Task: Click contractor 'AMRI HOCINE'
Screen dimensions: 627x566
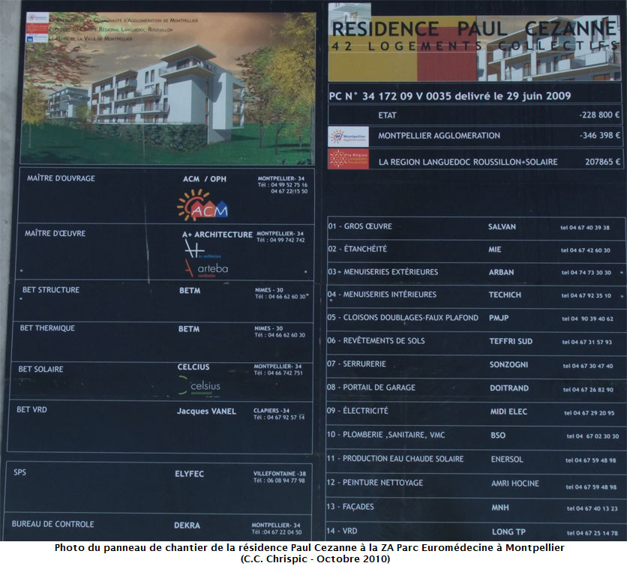Action: 515,484
